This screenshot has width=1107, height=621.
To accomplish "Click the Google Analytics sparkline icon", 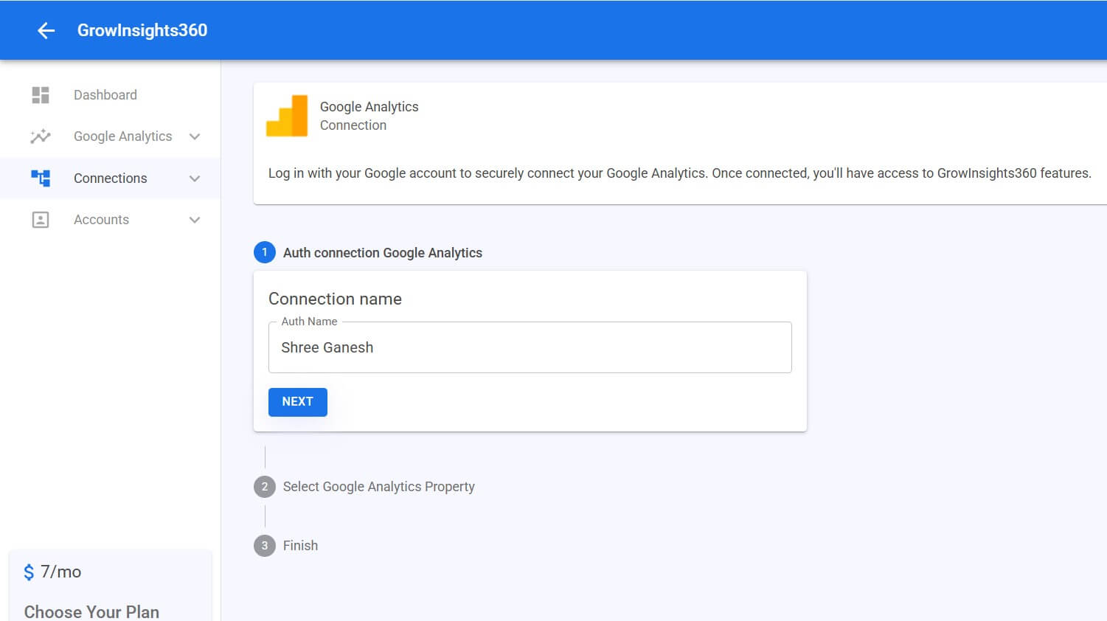I will [x=41, y=136].
